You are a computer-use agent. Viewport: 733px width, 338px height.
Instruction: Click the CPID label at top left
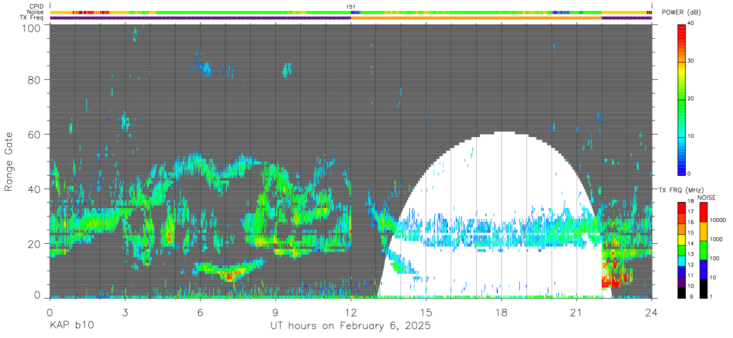35,7
